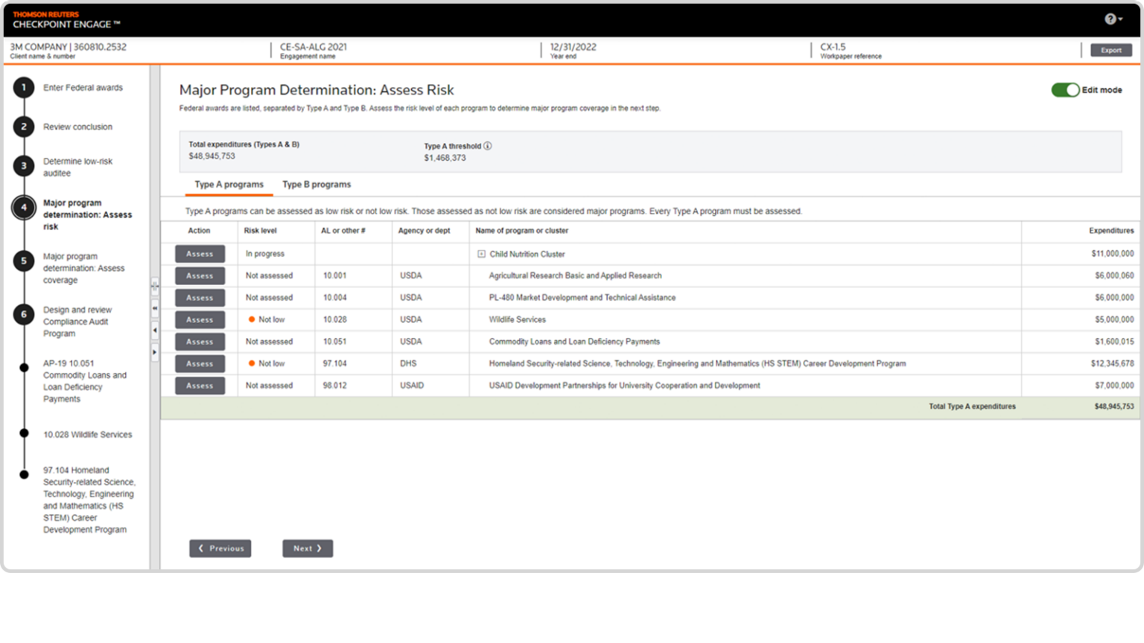Click step 2 circle for Review conclusion
The image size is (1144, 643).
click(x=24, y=127)
